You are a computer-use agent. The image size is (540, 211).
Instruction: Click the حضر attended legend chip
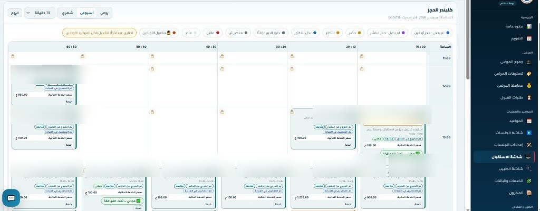point(354,33)
